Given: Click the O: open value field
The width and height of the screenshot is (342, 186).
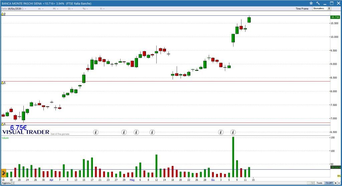Looking at the screenshot, I should [70, 9].
